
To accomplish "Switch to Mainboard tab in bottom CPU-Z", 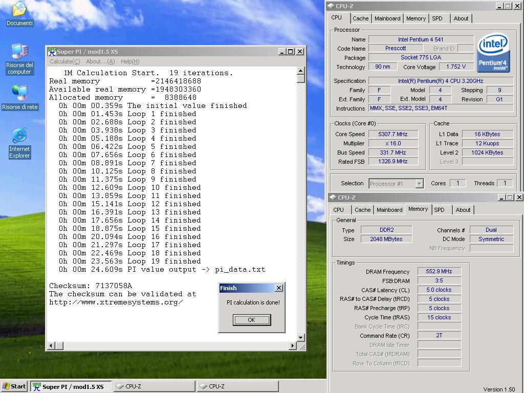I will 389,210.
